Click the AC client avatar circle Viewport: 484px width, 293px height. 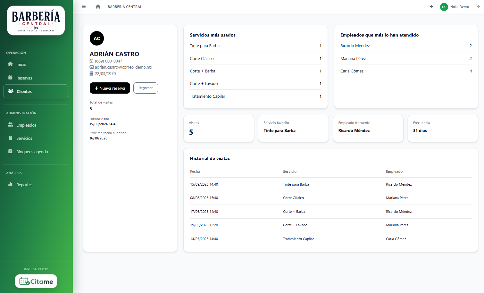tap(97, 38)
